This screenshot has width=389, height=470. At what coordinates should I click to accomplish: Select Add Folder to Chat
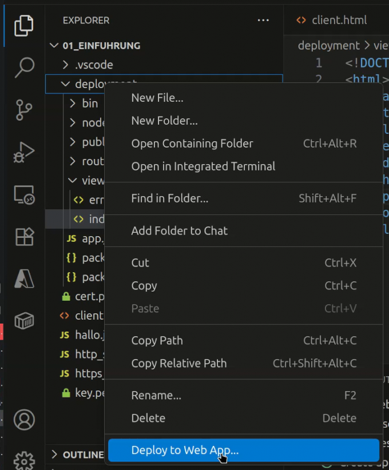click(179, 231)
